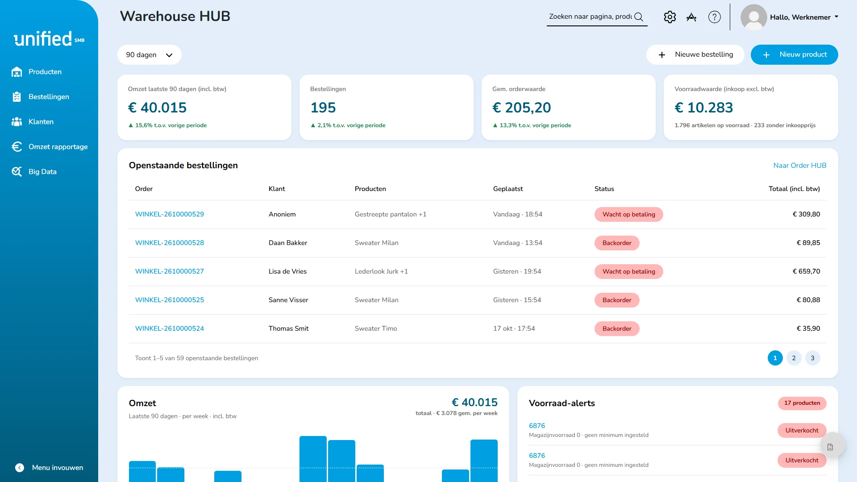Open order WINKEL-2610000524
The height and width of the screenshot is (482, 857).
coord(169,328)
